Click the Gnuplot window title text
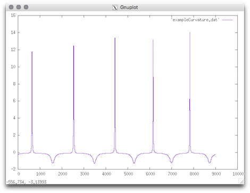250x193 pixels. coord(129,7)
